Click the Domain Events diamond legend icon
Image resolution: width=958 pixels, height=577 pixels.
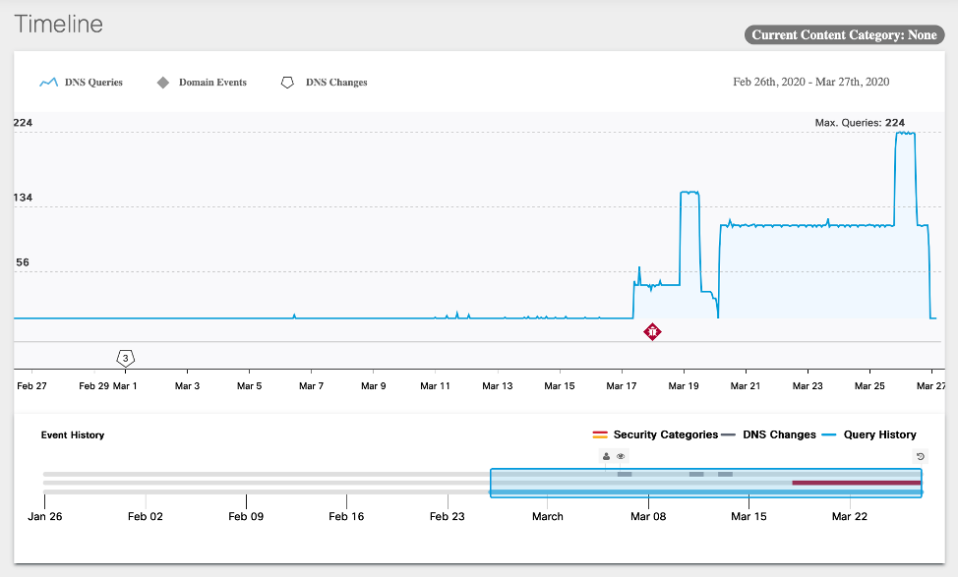click(163, 83)
